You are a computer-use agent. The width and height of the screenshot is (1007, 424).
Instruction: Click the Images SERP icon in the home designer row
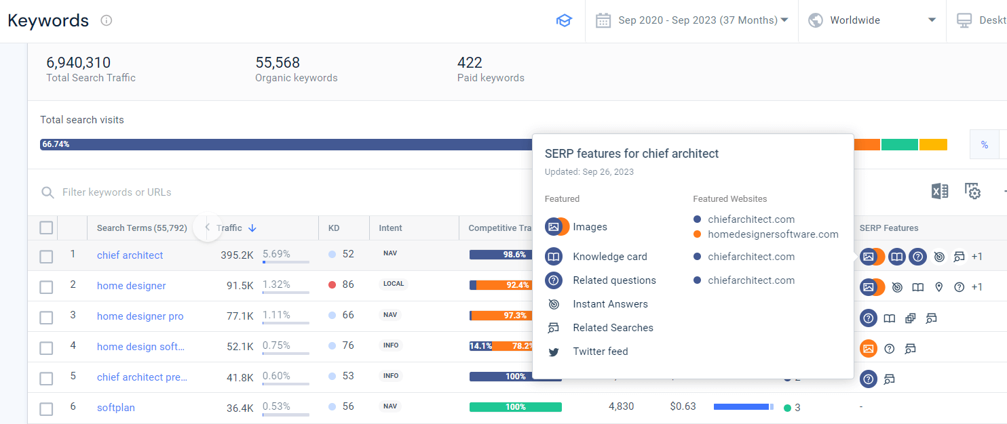click(869, 287)
